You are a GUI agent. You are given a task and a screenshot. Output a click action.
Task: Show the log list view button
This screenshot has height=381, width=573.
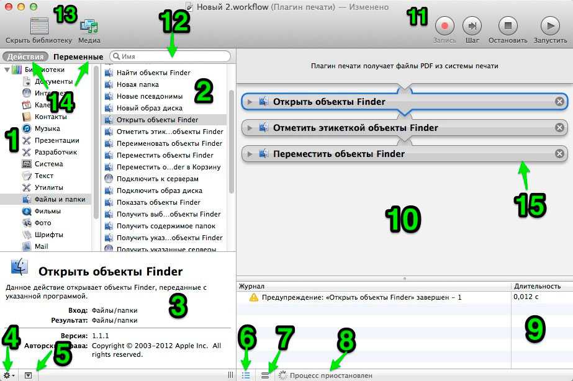pyautogui.click(x=246, y=375)
